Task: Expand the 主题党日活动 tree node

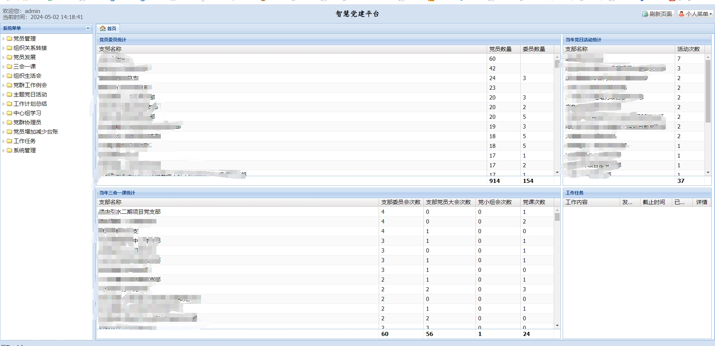Action: [x=3, y=94]
